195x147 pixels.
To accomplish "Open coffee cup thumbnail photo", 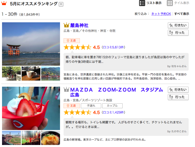I will pyautogui.click(x=31, y=73).
